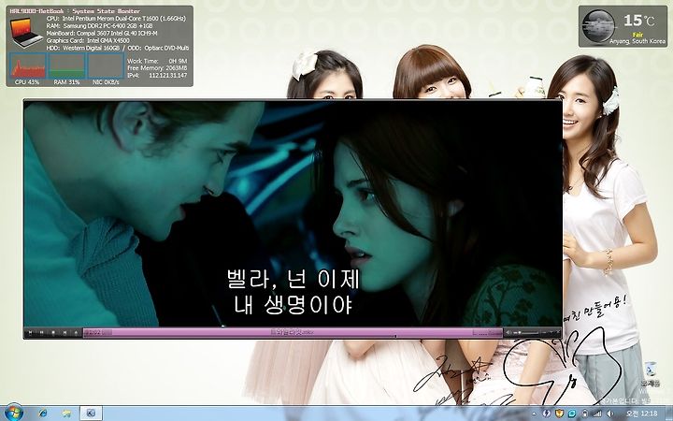673x421 pixels.
Task: Click the CPU Intel Pentium Merom line
Action: [x=116, y=19]
